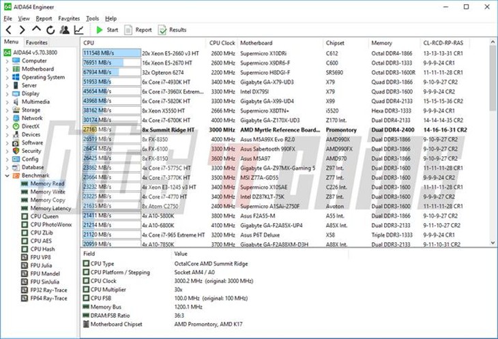Select the Network icon in the tree
The height and width of the screenshot is (339, 498).
[16, 118]
